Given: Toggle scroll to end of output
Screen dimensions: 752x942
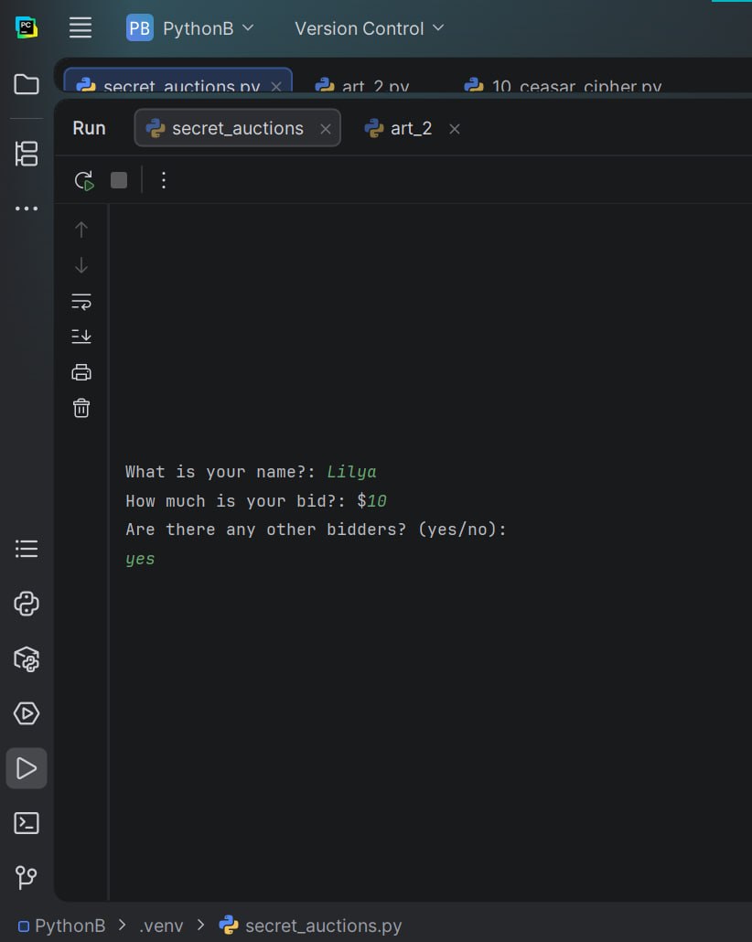Looking at the screenshot, I should click(81, 337).
